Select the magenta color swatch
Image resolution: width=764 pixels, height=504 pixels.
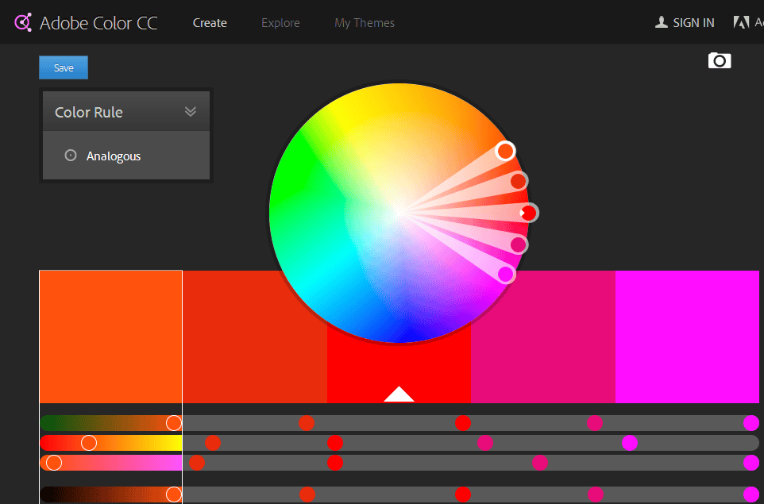[x=687, y=337]
